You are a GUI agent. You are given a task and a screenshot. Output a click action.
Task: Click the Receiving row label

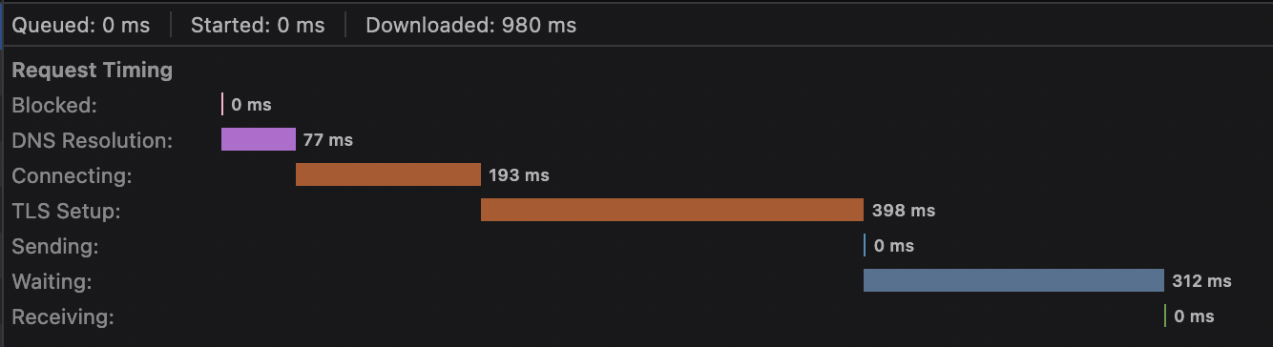click(x=63, y=316)
